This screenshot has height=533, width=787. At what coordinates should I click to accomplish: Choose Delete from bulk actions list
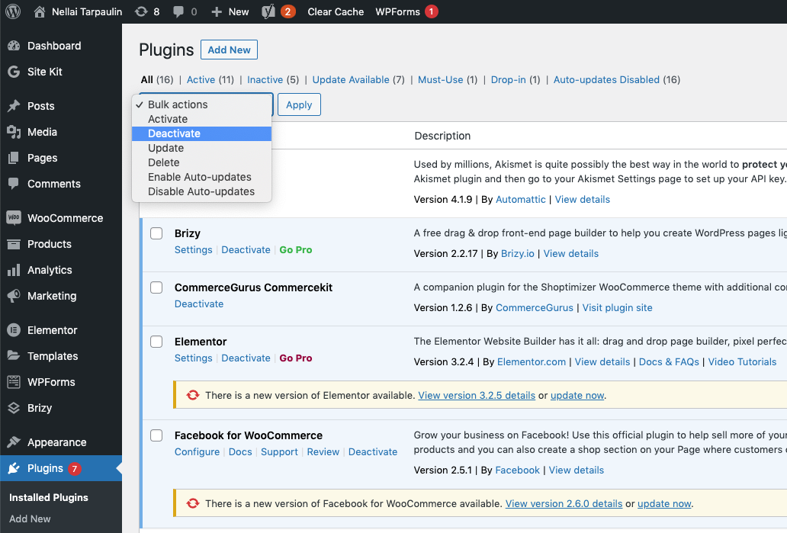pyautogui.click(x=201, y=162)
